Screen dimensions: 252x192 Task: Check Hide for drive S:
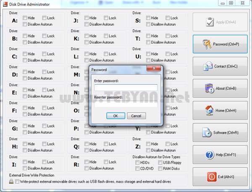click(148, 18)
